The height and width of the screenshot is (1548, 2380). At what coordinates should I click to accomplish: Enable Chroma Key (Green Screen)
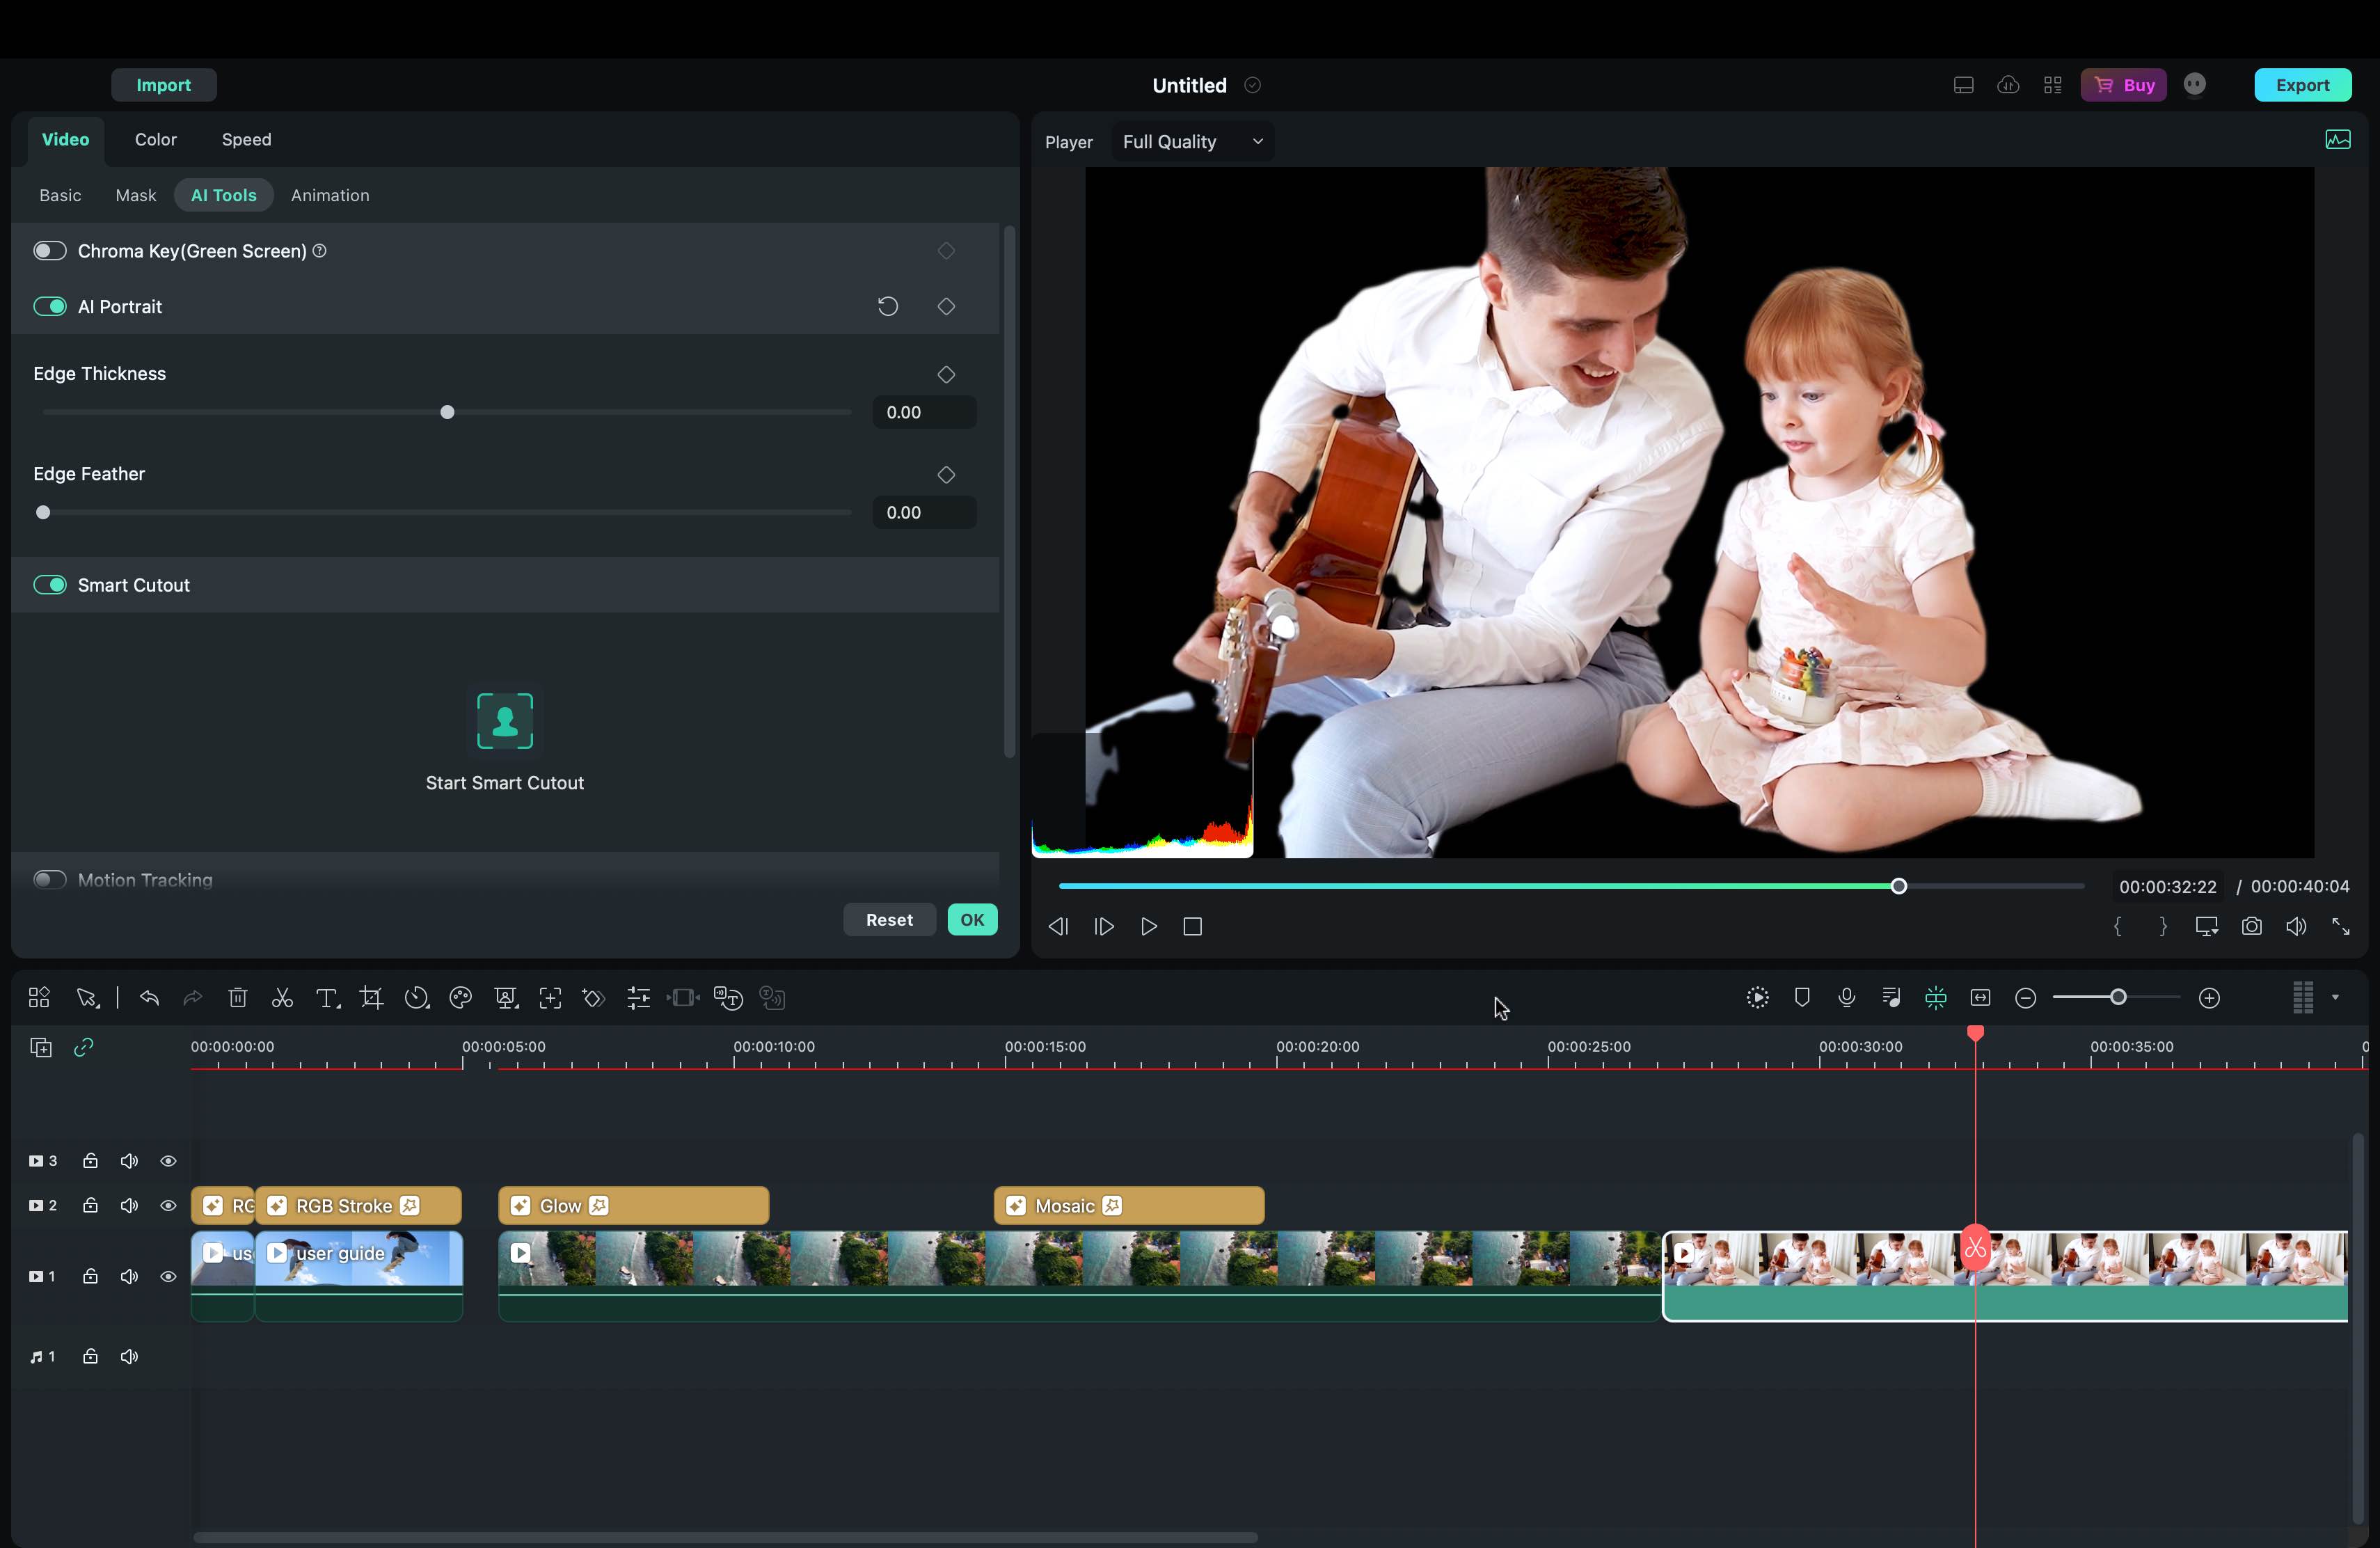tap(49, 250)
